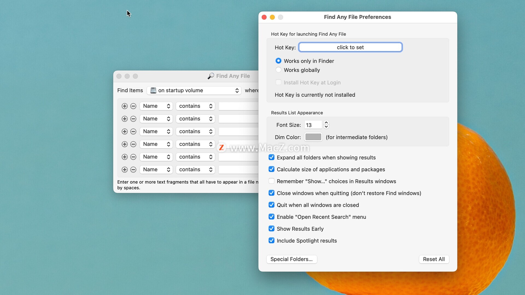Check 'Install Hot Key at Login' box
525x295 pixels.
pos(278,82)
